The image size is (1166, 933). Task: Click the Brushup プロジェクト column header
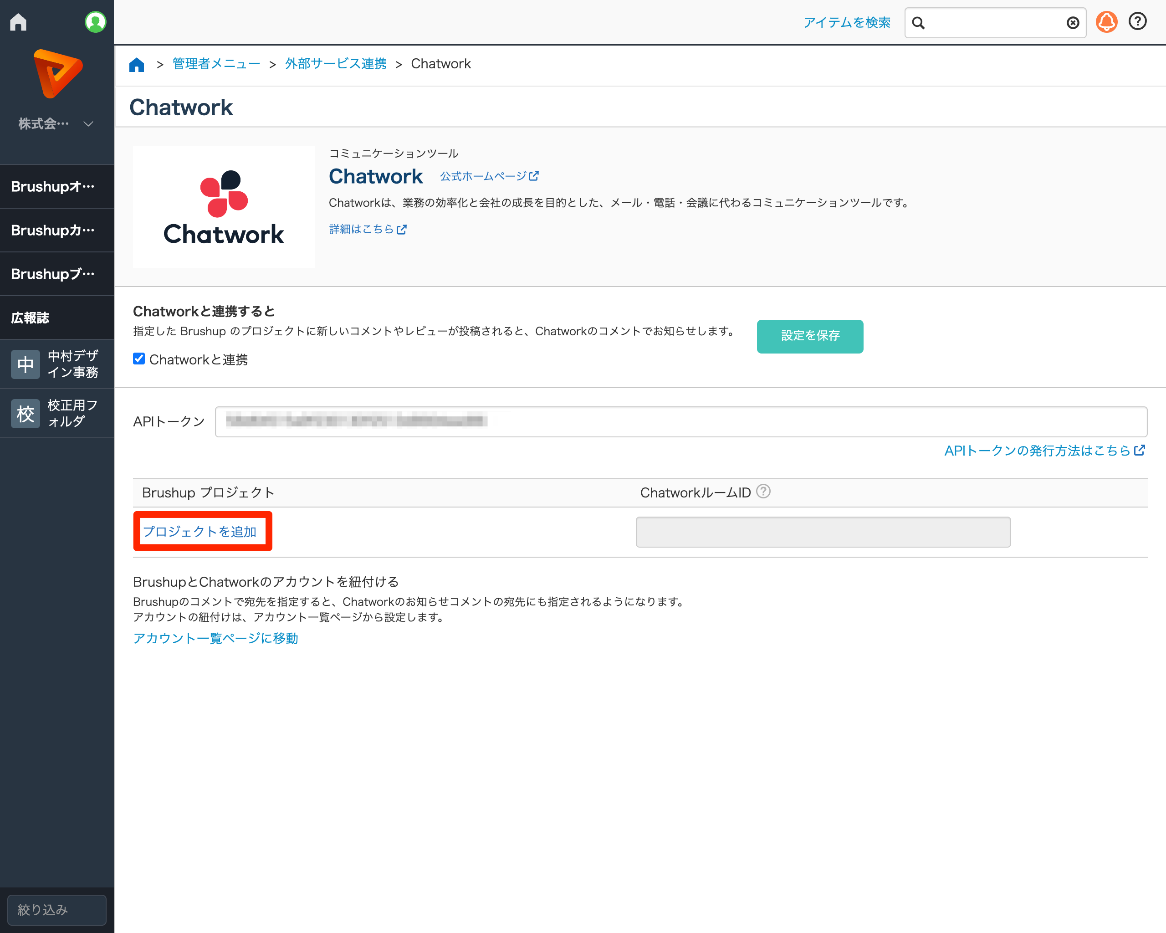coord(208,493)
